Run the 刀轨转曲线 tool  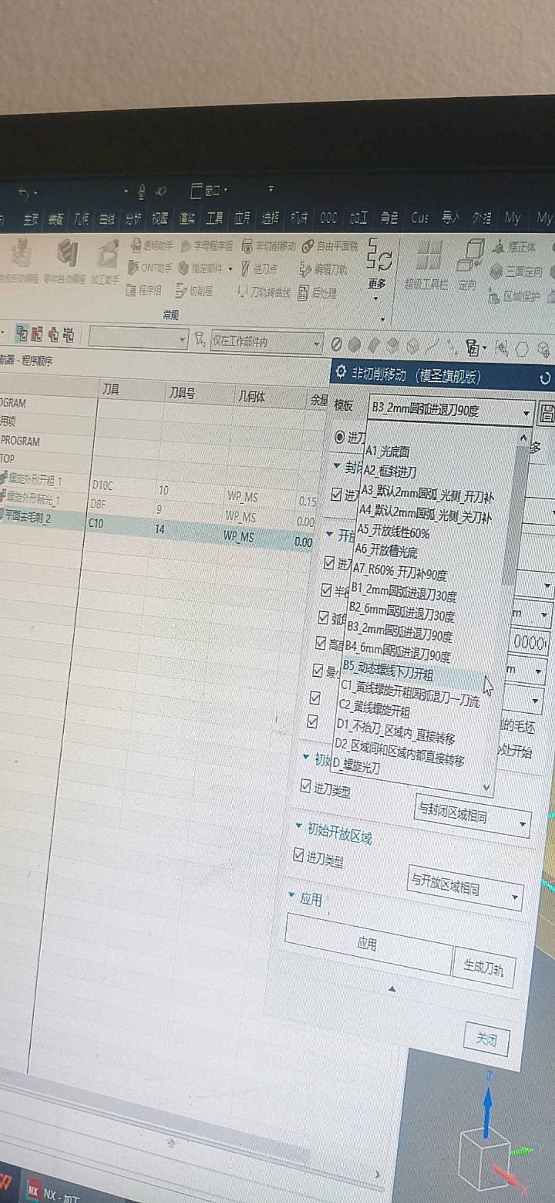(x=264, y=292)
